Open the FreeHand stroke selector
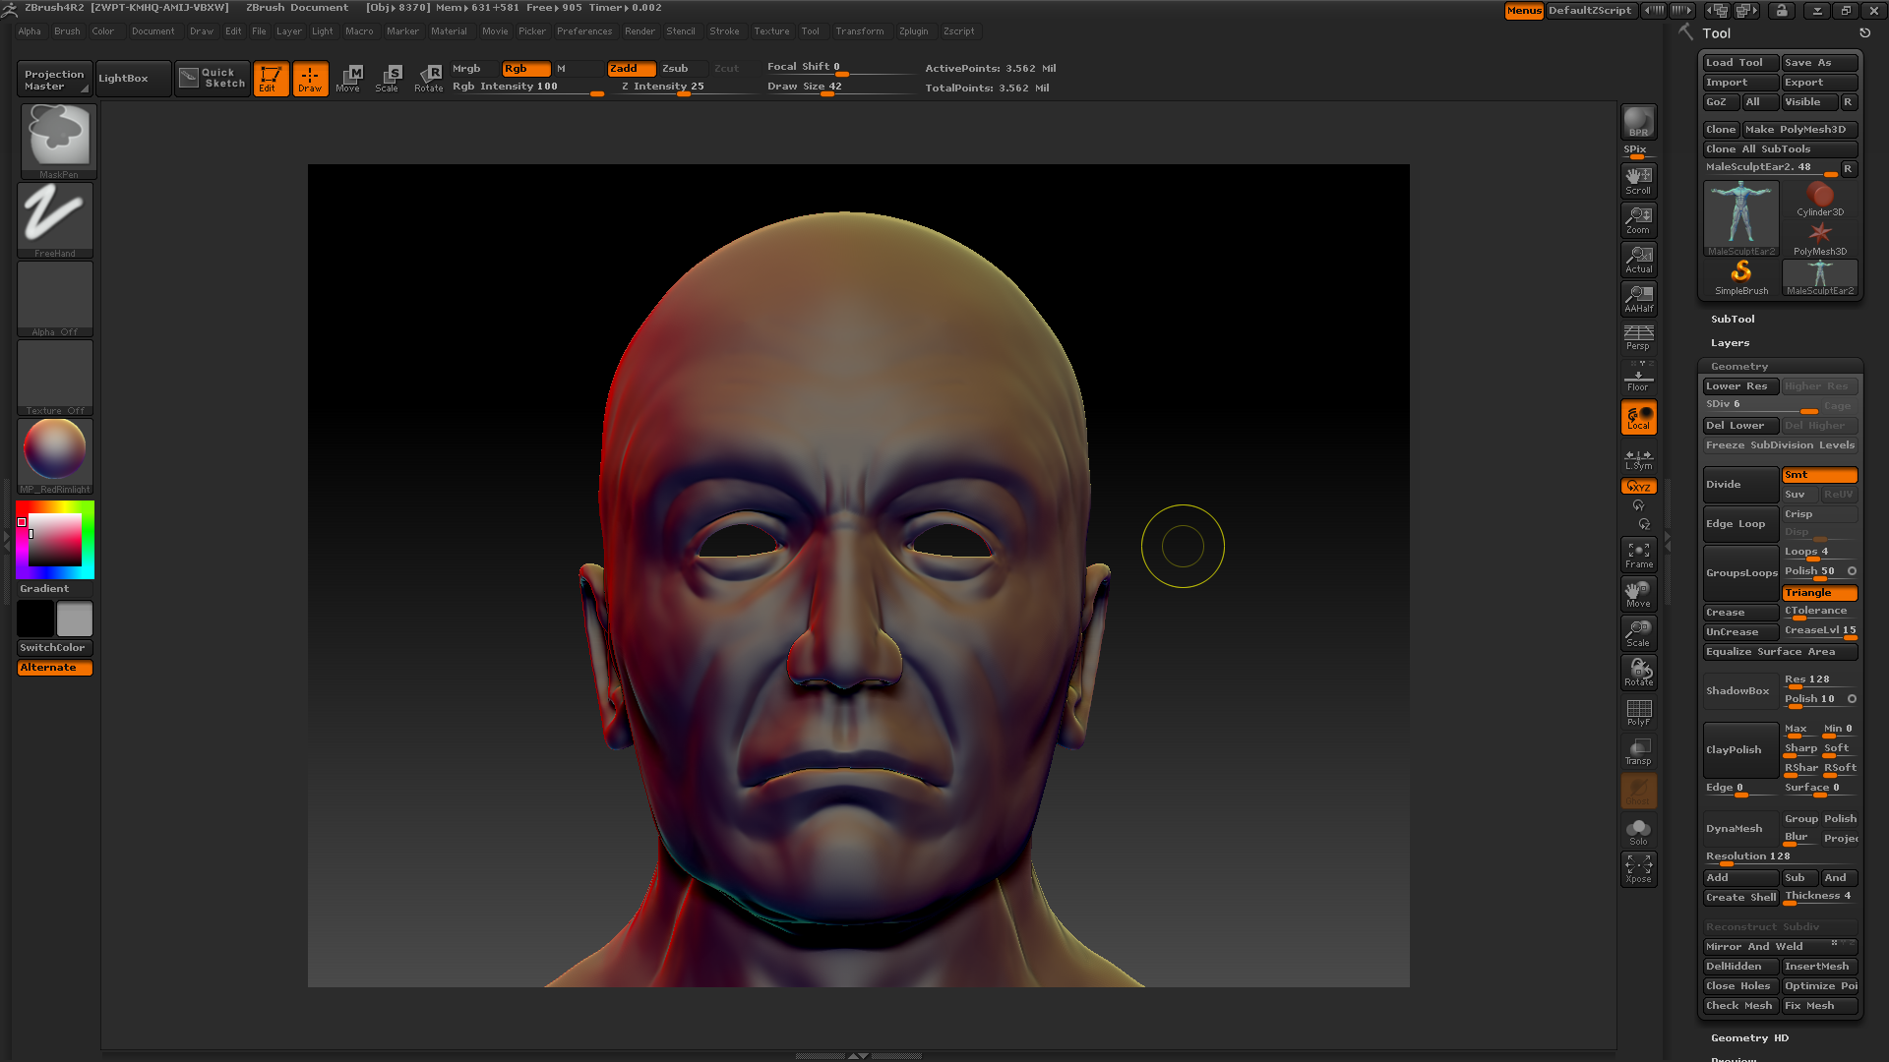1889x1062 pixels. tap(55, 220)
